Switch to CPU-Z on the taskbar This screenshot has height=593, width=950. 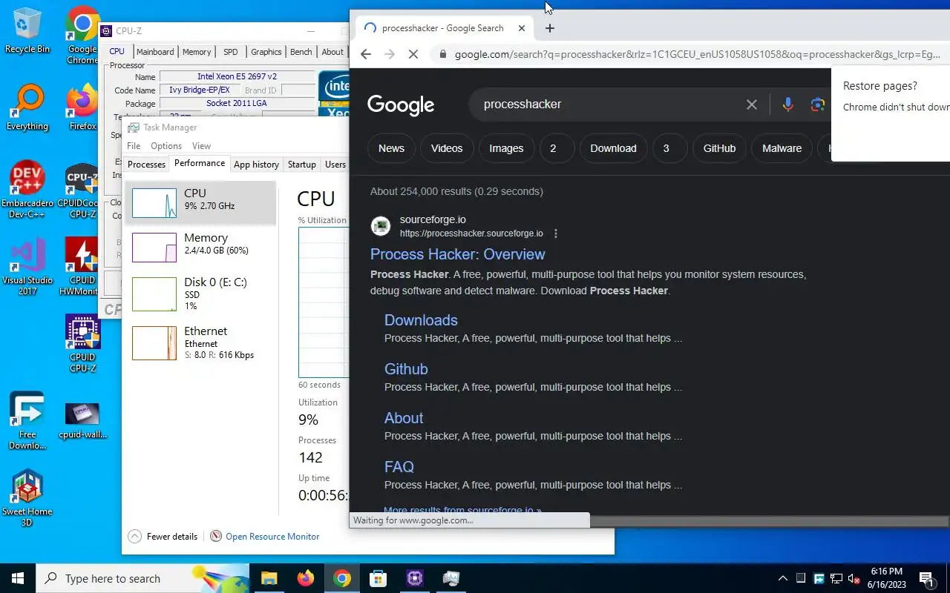[x=415, y=578]
